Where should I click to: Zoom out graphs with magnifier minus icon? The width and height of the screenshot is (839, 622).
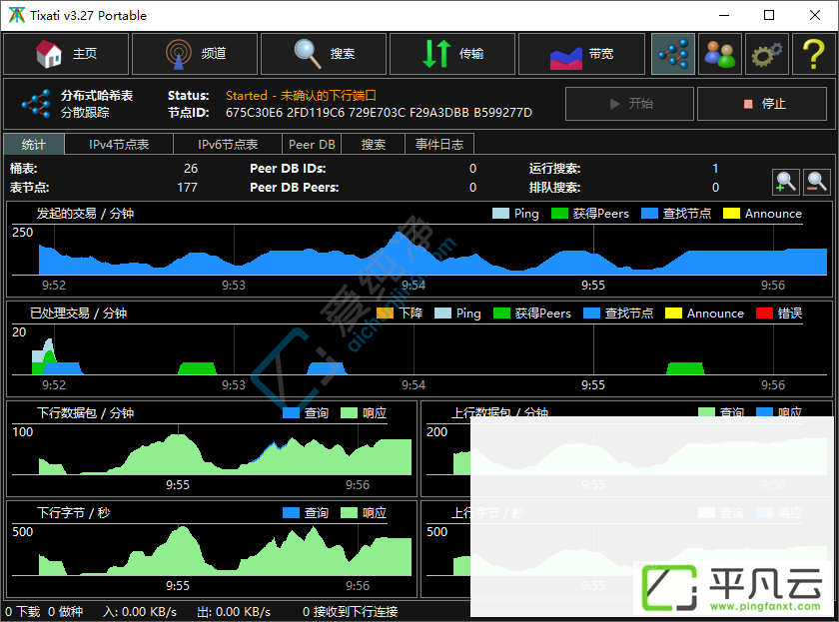[817, 183]
